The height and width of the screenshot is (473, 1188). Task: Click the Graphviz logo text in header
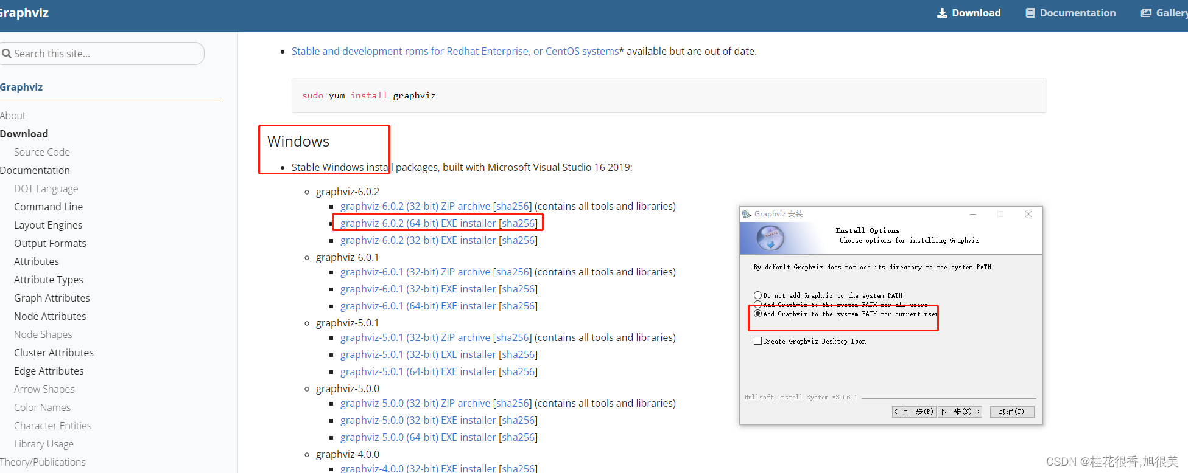24,13
